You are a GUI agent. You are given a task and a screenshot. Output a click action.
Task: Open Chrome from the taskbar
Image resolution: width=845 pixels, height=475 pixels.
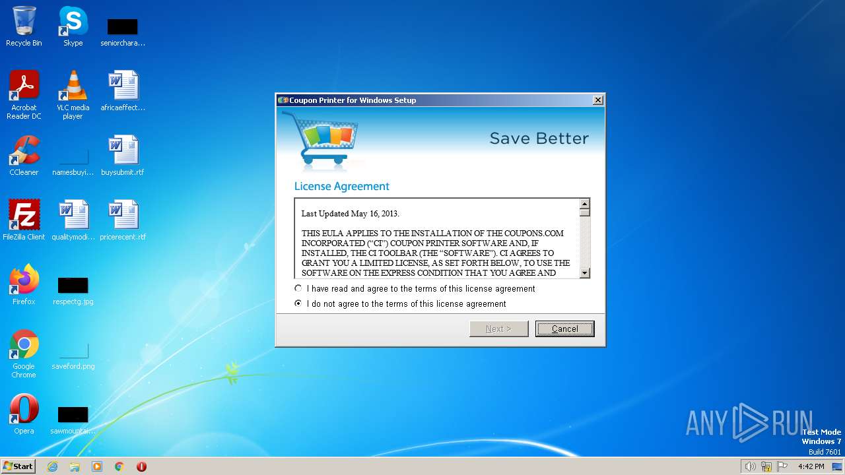coord(119,466)
